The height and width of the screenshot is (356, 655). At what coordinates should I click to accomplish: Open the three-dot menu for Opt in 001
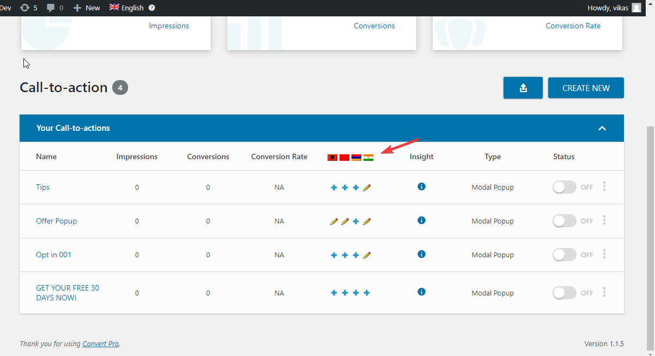[x=604, y=254]
